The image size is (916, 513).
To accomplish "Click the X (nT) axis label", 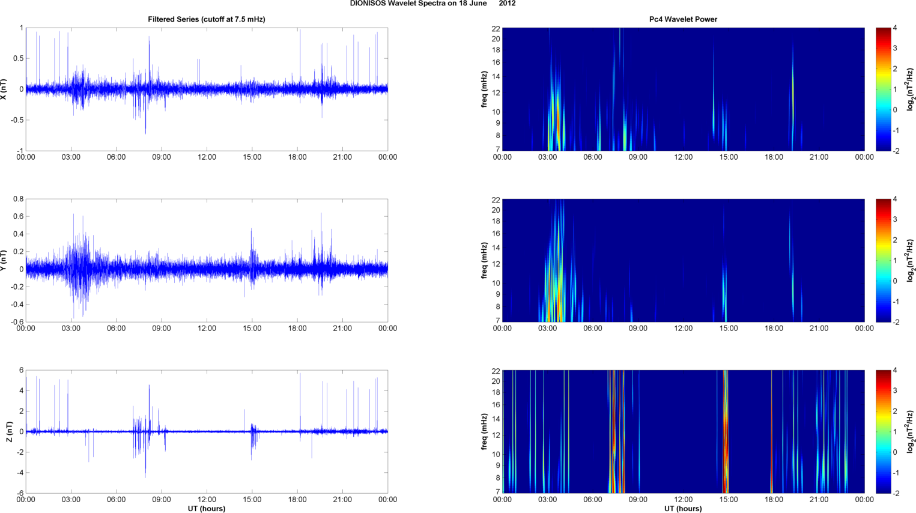I will pos(5,89).
